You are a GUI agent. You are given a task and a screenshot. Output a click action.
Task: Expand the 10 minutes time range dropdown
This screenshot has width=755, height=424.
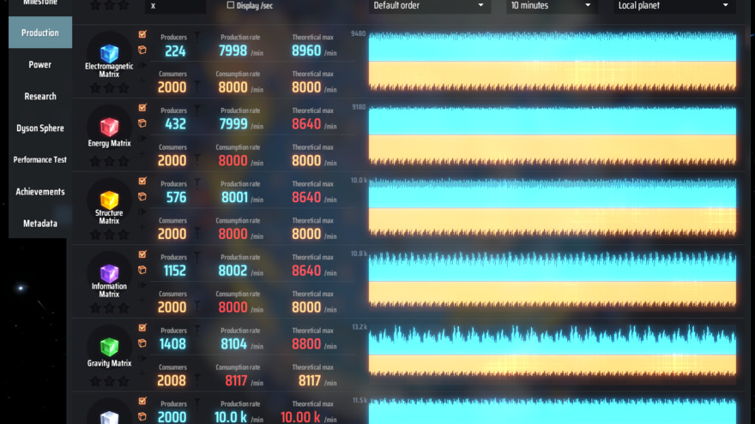pyautogui.click(x=551, y=6)
